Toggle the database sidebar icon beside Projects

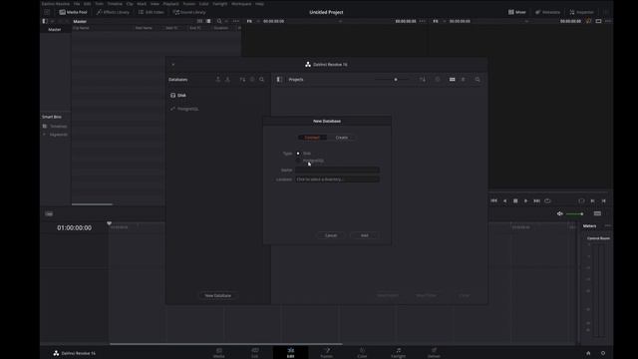pyautogui.click(x=279, y=80)
